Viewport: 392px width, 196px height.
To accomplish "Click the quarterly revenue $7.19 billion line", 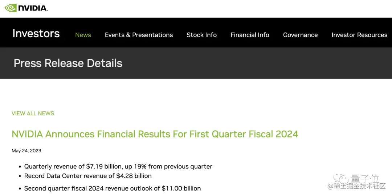I will point(118,167).
